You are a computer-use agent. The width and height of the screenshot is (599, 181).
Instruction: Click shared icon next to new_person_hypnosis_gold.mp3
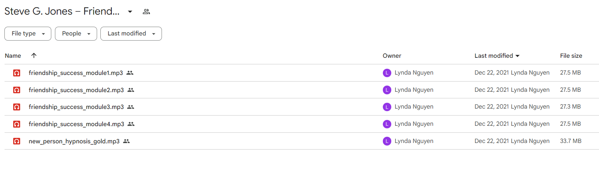(x=126, y=141)
